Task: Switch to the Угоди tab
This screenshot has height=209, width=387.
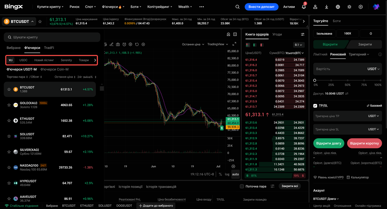Action: [x=277, y=34]
